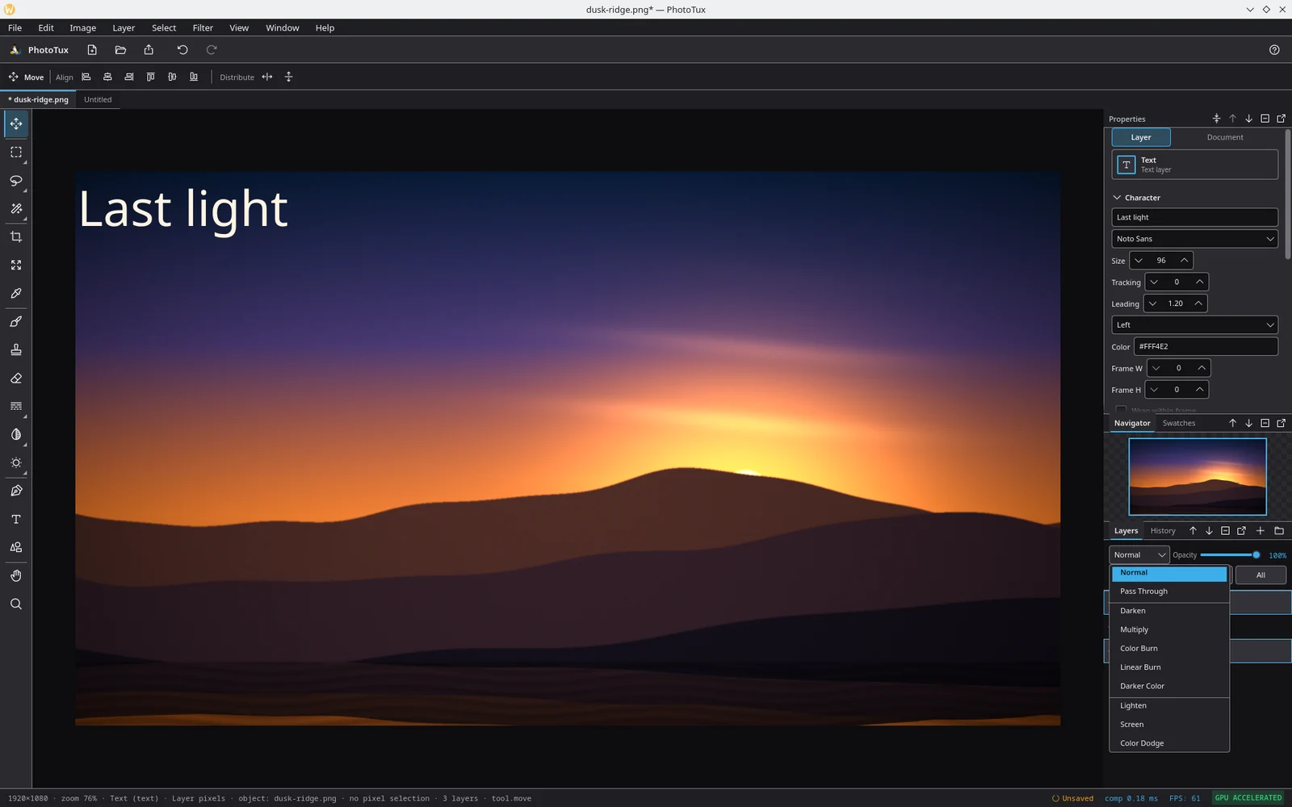Click the Color hex field #FFF4E2
This screenshot has height=807, width=1292.
[1206, 347]
